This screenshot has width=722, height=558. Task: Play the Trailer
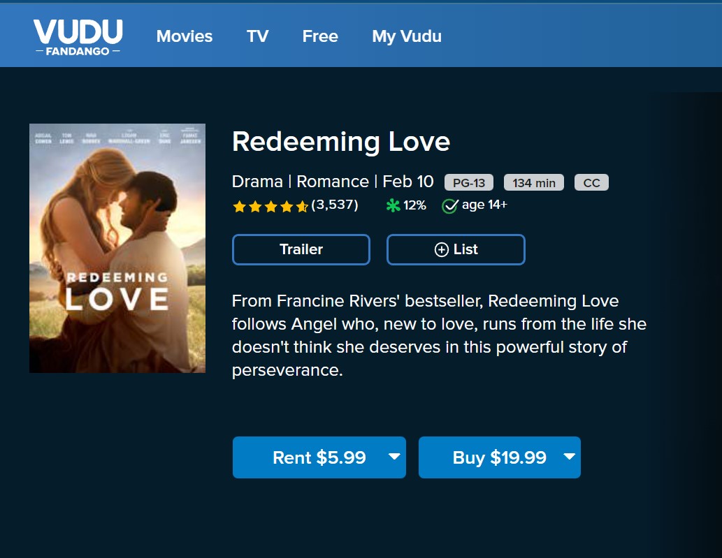301,249
